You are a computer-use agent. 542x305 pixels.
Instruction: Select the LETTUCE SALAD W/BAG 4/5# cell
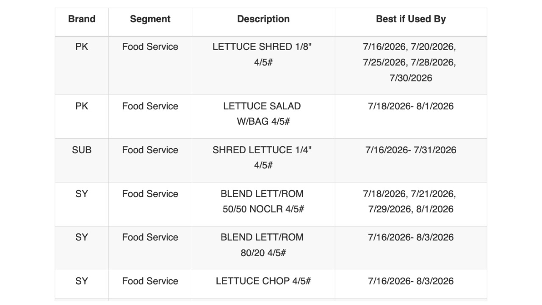(263, 117)
